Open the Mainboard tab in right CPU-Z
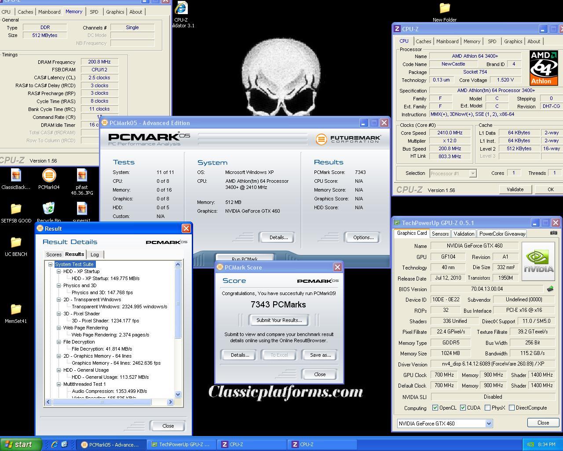563x451 pixels. point(447,41)
